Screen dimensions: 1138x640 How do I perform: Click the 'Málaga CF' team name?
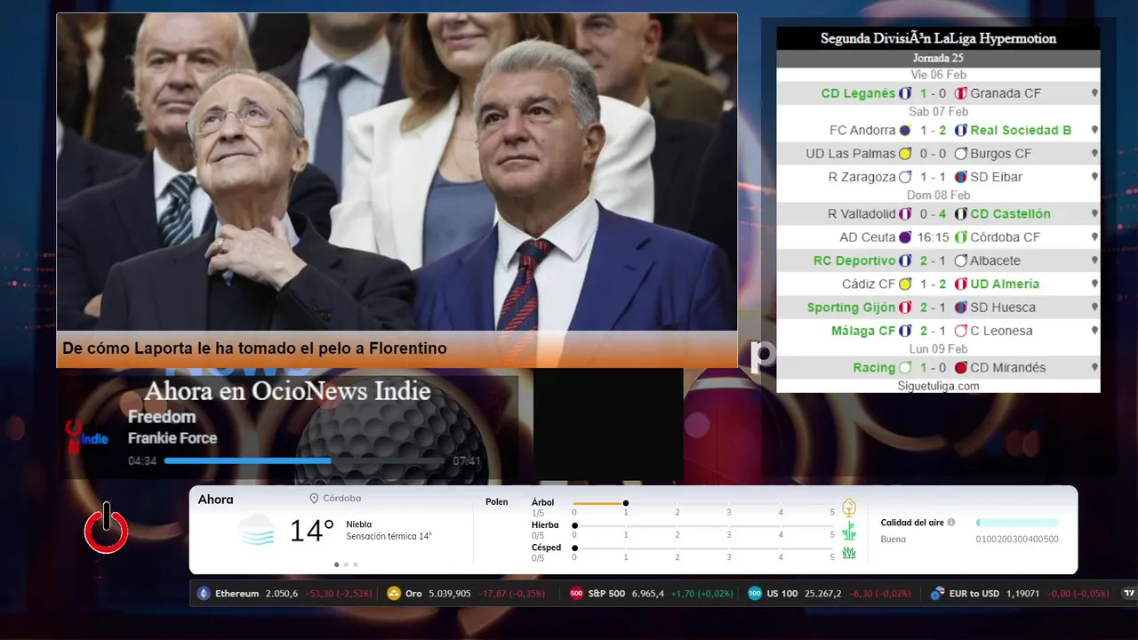(863, 331)
